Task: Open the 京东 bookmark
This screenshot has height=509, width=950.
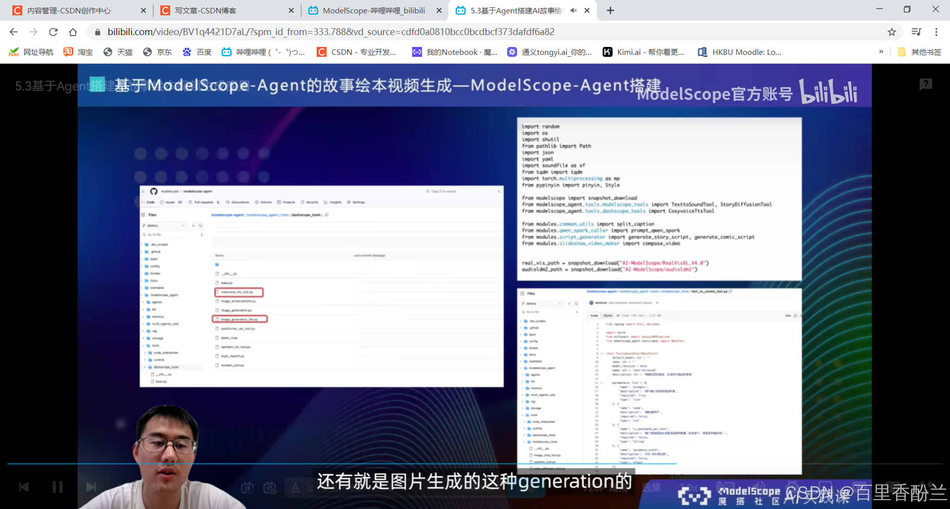Action: (157, 52)
